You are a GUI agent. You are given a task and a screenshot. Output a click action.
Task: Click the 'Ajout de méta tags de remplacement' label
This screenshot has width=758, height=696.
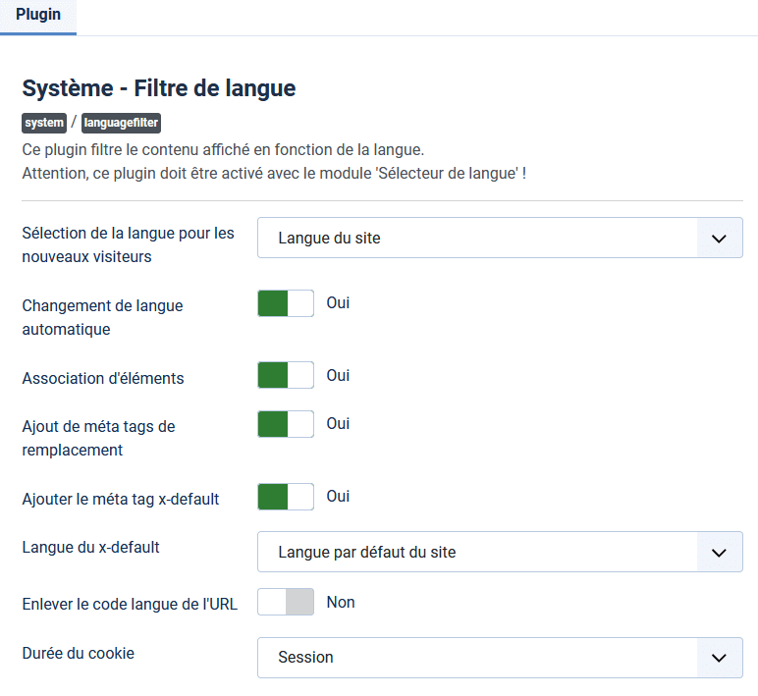[x=98, y=439]
